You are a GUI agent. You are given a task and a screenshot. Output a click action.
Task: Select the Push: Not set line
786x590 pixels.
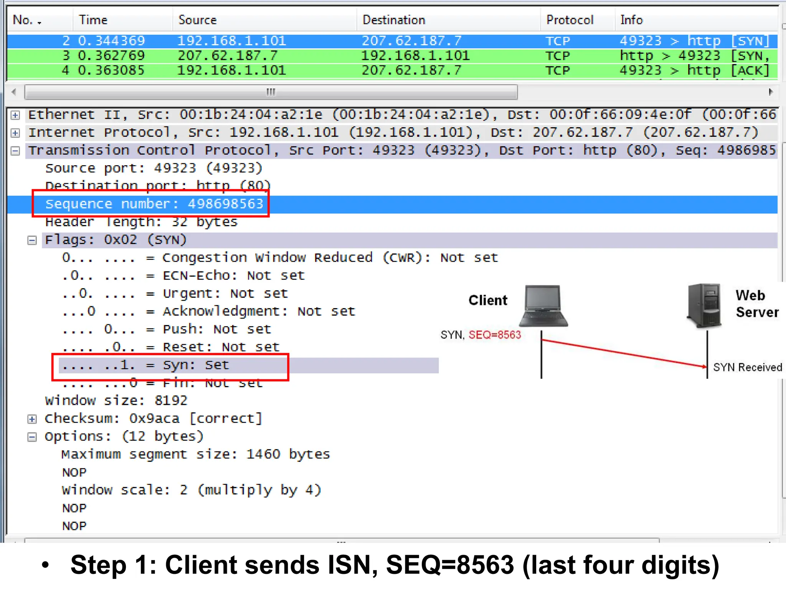pos(167,330)
